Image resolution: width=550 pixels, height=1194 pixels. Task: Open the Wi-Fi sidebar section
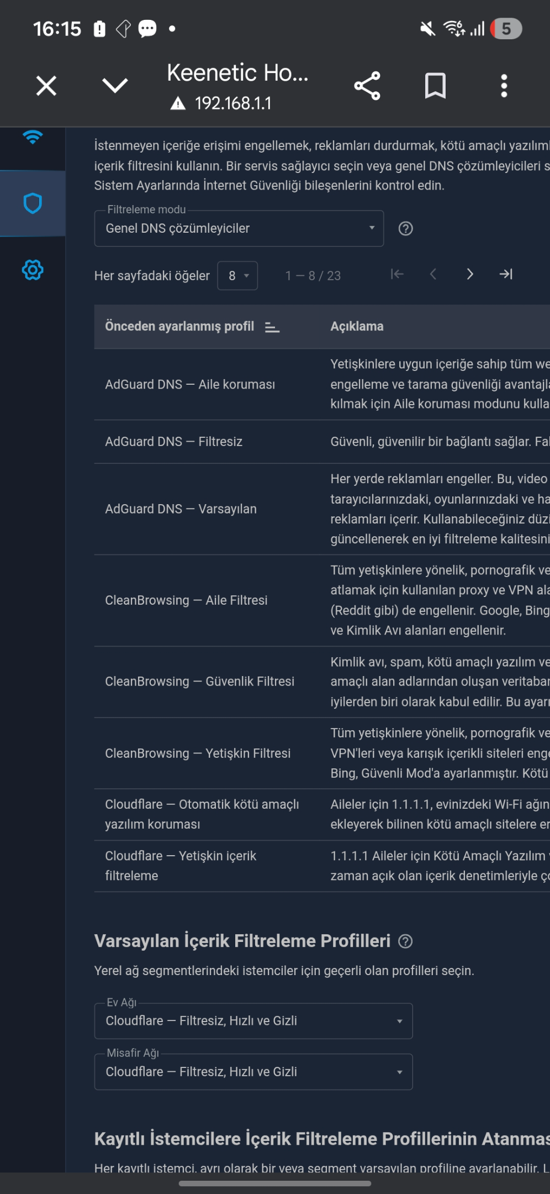click(33, 137)
